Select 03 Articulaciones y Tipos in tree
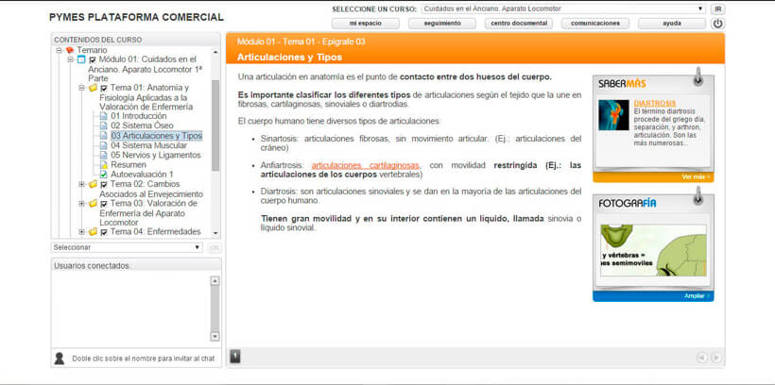 (x=156, y=136)
